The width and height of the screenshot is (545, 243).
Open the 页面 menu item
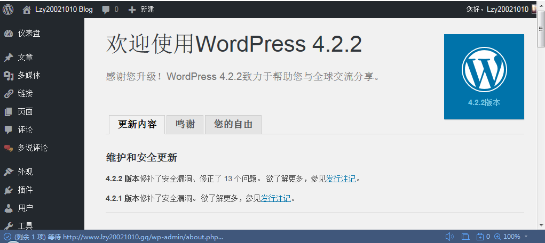point(26,111)
